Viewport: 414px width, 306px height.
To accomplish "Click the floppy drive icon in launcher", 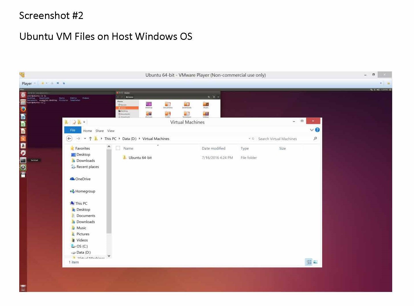I will pos(23,175).
